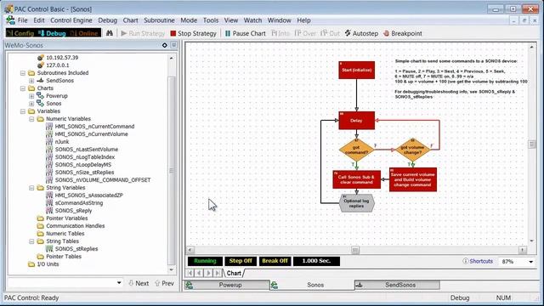Click the Step Out toolbar icon
This screenshot has height=306, width=544.
coord(331,34)
